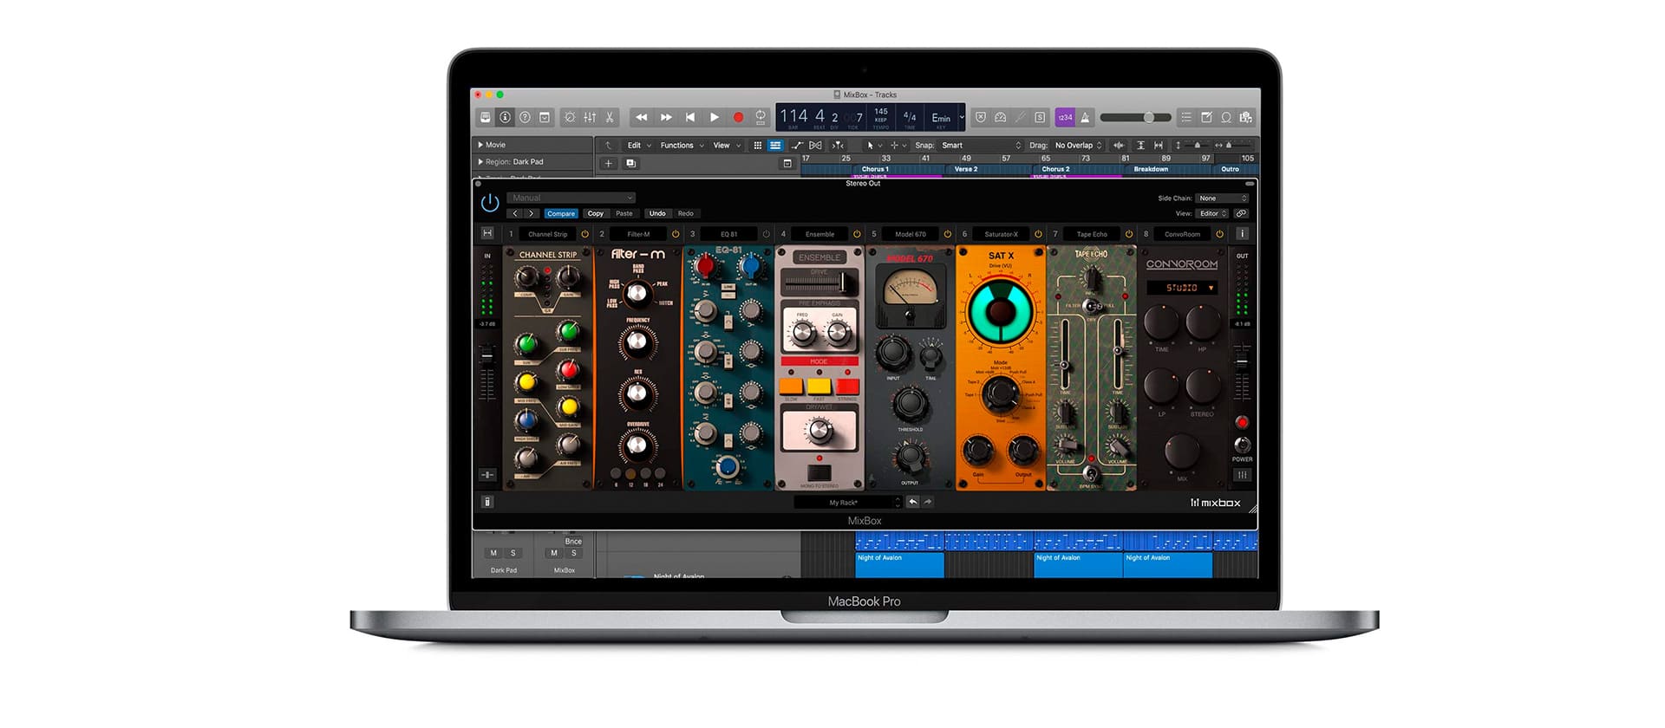Click the Flex icon in Tracks toolbar
The image size is (1665, 728).
[815, 146]
